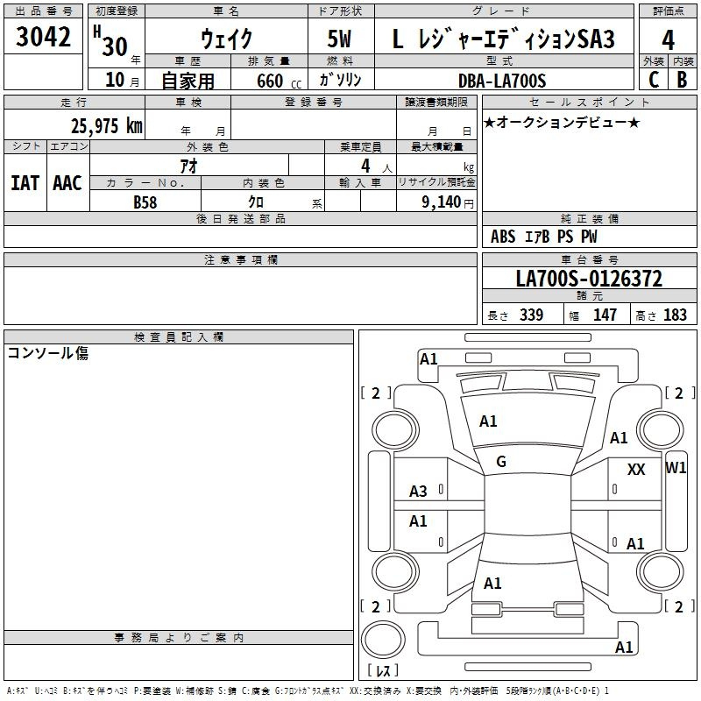Click displacement value 660 cc
701x701 pixels.
tap(279, 81)
